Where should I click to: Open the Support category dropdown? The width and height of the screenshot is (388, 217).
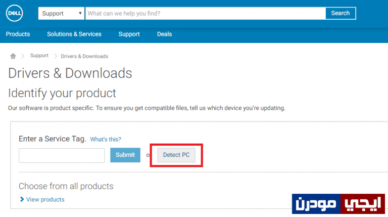61,13
